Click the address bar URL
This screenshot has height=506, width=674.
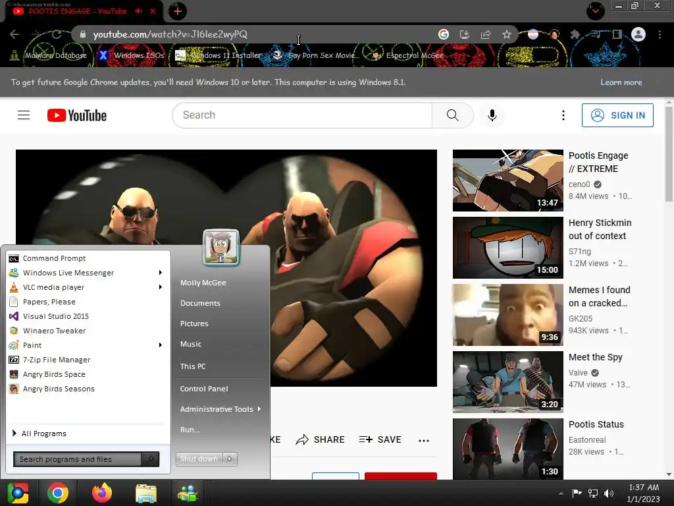[170, 34]
